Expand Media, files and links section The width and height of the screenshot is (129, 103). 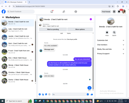(111, 49)
